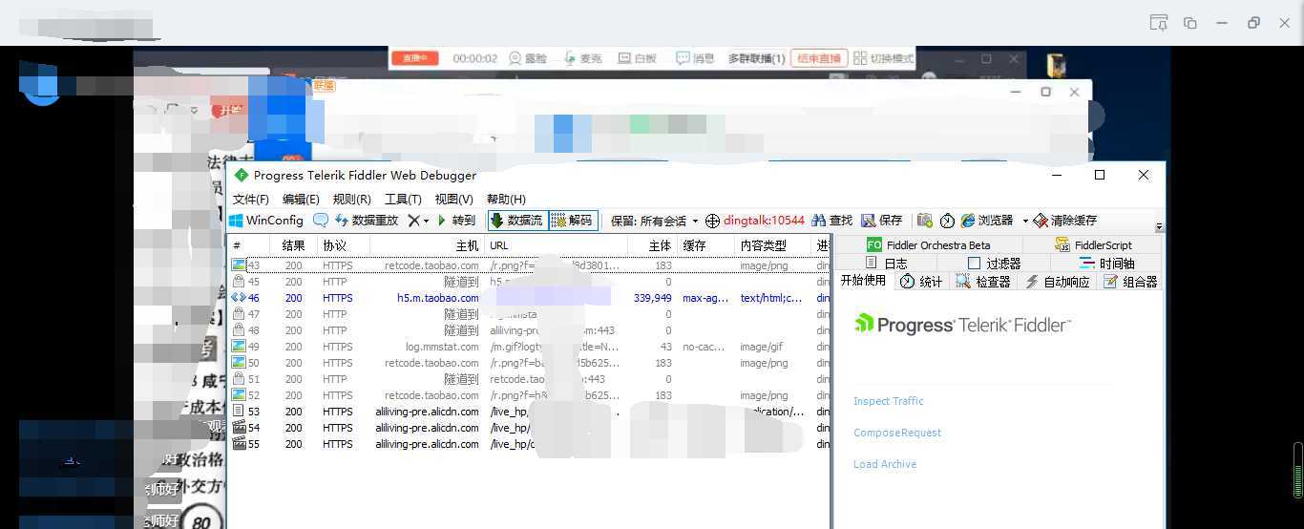Open the 帮助(H) menu
The image size is (1304, 529).
506,199
